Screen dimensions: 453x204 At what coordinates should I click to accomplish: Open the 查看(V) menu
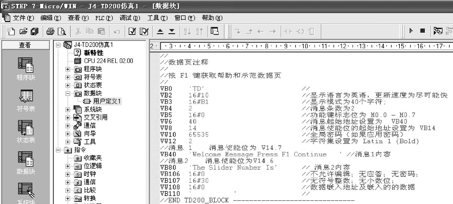pyautogui.click(x=78, y=18)
